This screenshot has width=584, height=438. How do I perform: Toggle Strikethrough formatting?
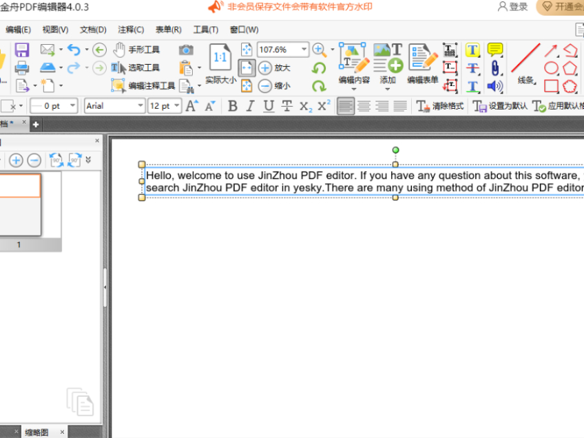tap(286, 106)
